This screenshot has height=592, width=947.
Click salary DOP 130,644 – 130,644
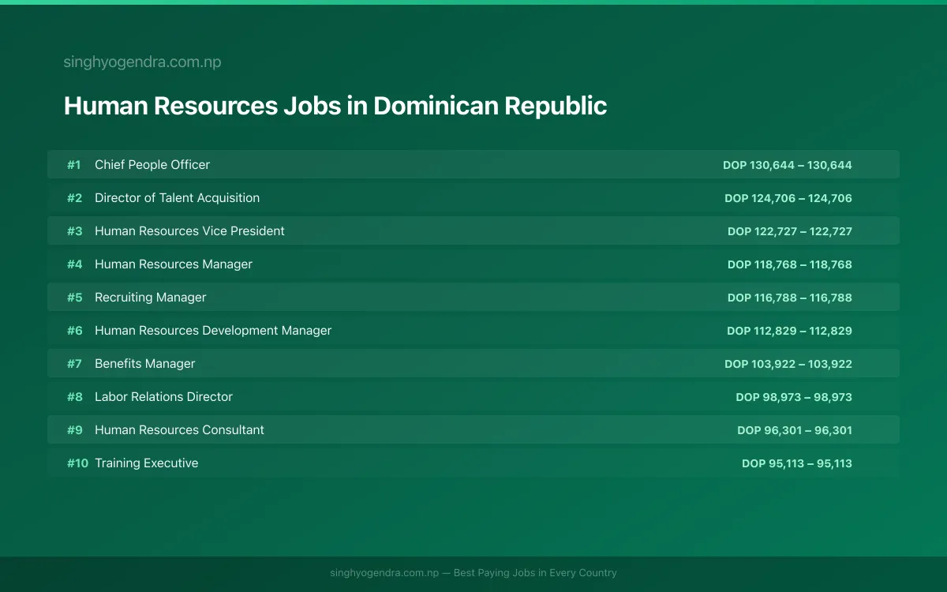click(x=788, y=165)
